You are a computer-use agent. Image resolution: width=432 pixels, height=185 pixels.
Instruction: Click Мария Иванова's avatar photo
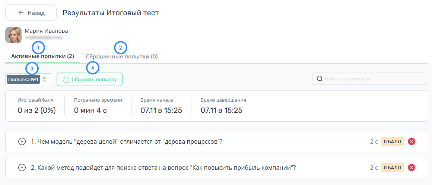pyautogui.click(x=13, y=35)
